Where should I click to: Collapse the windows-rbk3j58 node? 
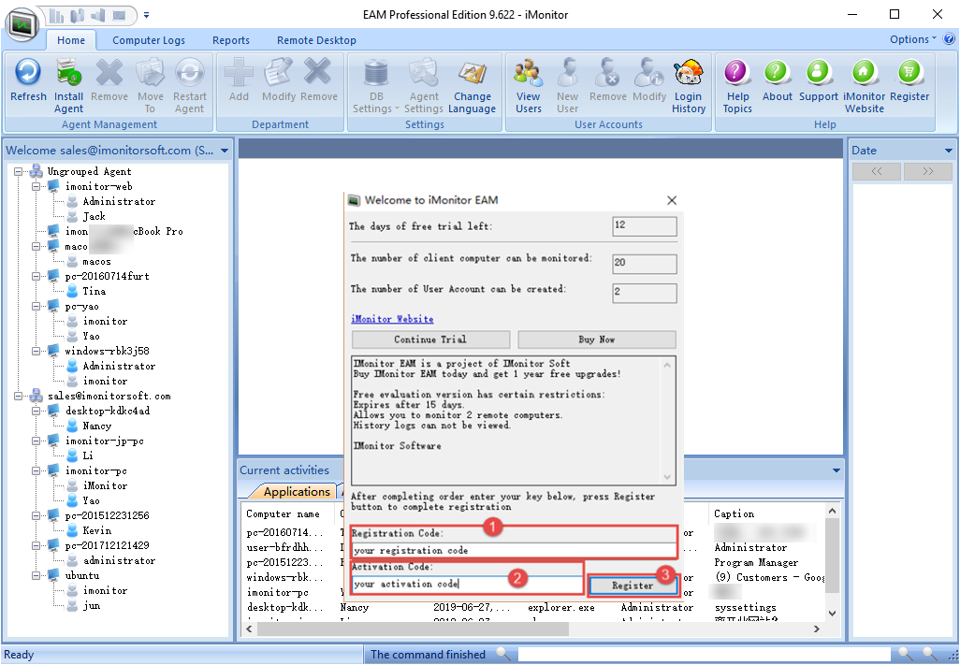point(36,351)
